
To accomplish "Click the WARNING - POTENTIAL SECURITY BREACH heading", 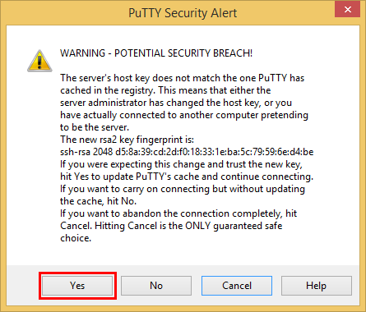I will pos(156,53).
